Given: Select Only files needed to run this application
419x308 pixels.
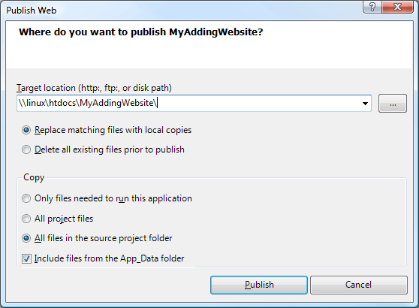Looking at the screenshot, I should point(107,198).
